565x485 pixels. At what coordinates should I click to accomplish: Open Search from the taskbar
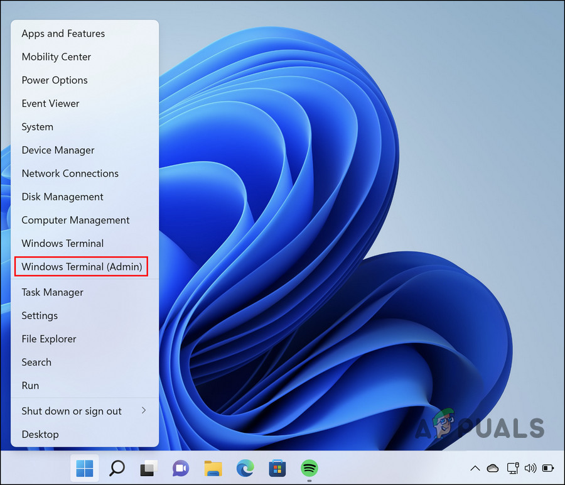point(116,468)
